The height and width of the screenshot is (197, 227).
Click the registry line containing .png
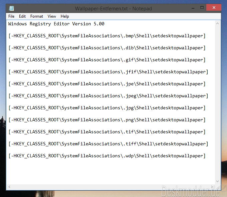(x=107, y=120)
